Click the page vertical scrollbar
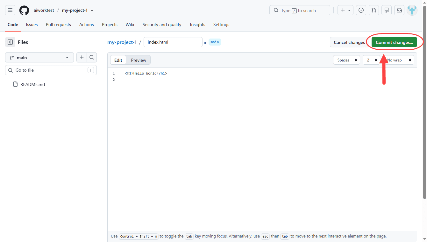This screenshot has height=242, width=427. click(x=424, y=103)
